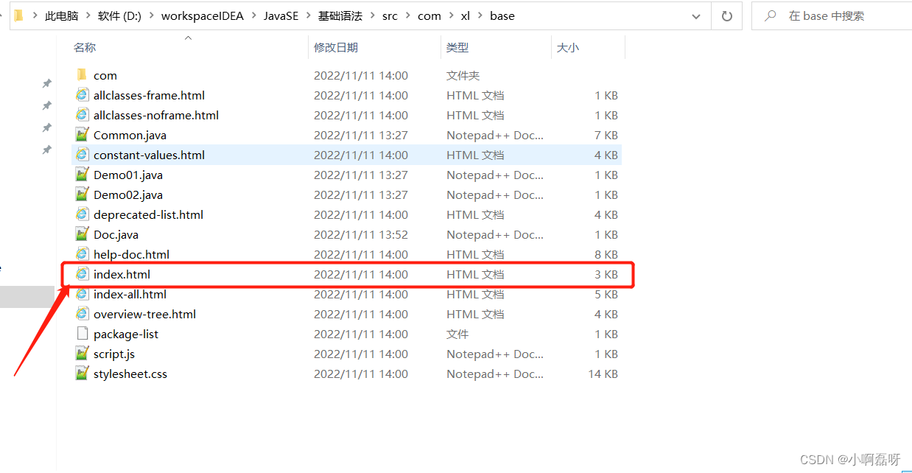
Task: Select file name constant-values.html
Action: coord(149,155)
